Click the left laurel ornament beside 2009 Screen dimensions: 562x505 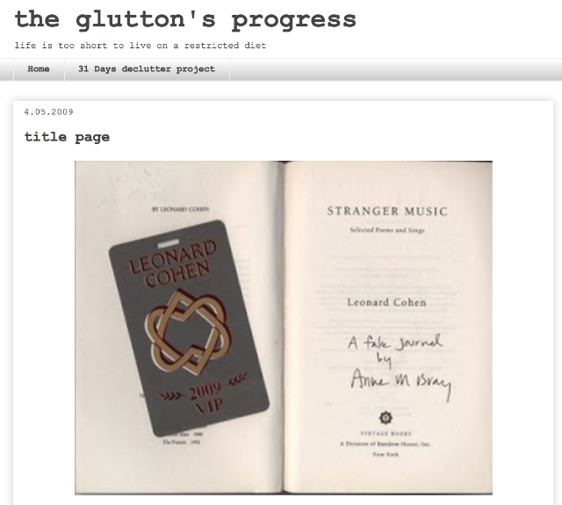pos(169,396)
